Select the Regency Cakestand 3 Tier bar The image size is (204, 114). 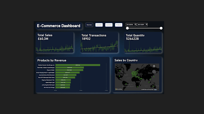(63, 80)
